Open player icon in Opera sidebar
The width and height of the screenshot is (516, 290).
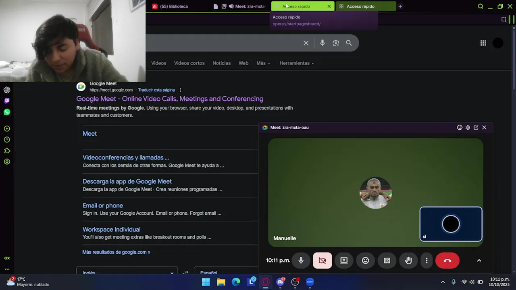click(7, 129)
